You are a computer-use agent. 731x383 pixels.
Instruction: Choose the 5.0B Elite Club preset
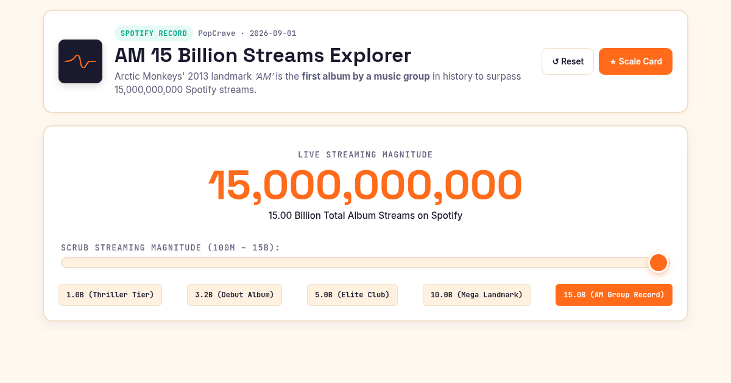tap(352, 295)
